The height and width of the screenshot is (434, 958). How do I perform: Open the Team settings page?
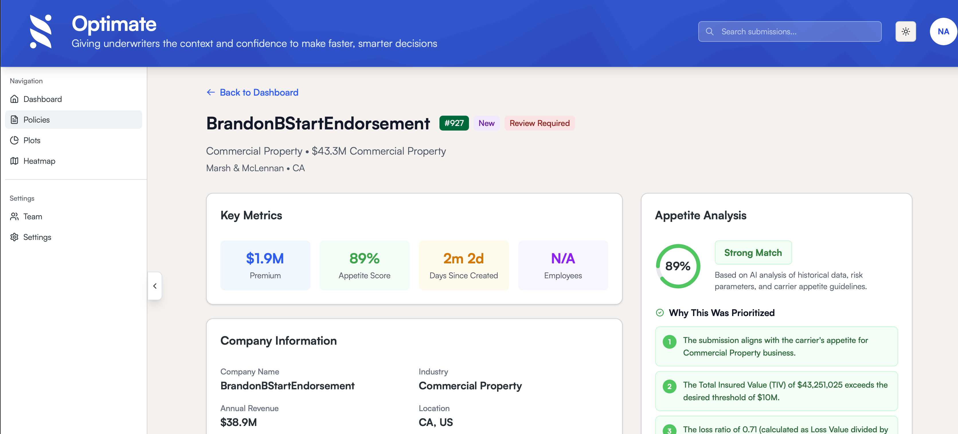click(x=74, y=216)
